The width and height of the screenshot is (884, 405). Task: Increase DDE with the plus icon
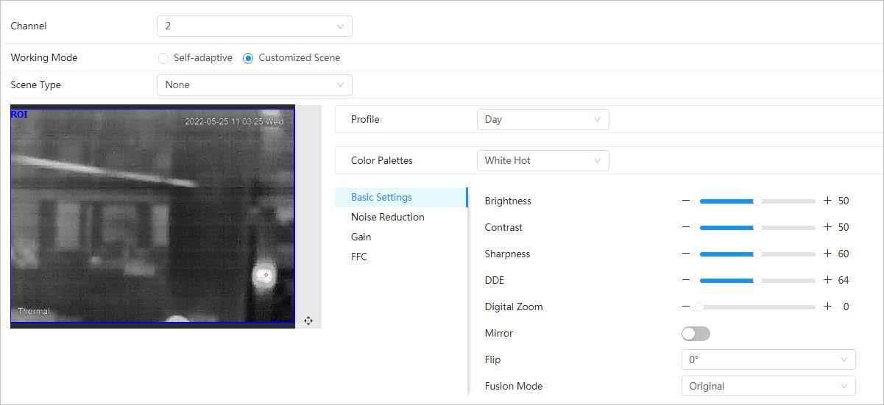tap(827, 280)
